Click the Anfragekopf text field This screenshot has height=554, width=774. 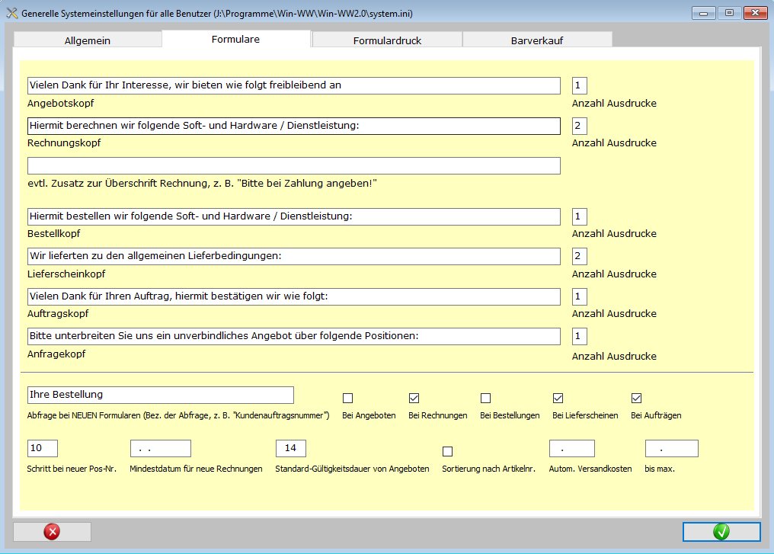pos(294,336)
